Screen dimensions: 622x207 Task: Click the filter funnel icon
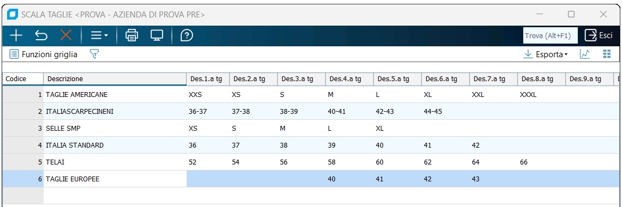94,54
